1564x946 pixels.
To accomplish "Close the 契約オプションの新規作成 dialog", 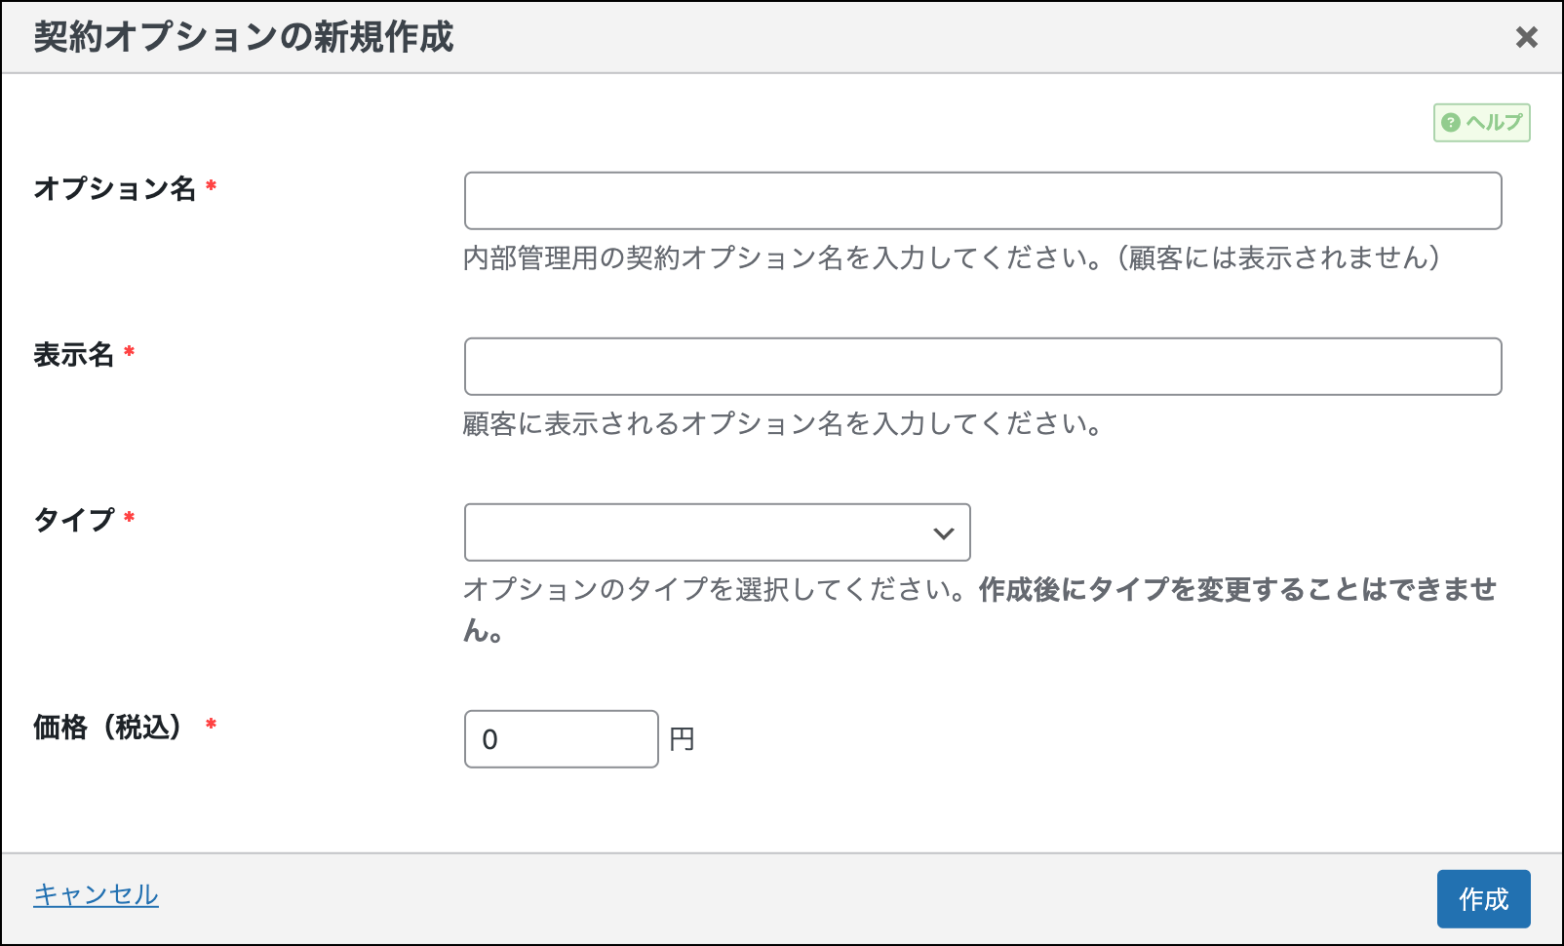I will [1526, 37].
